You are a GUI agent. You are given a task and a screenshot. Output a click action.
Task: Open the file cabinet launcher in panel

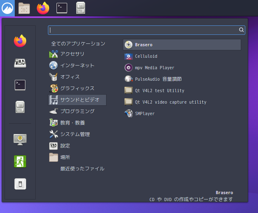pyautogui.click(x=81, y=8)
